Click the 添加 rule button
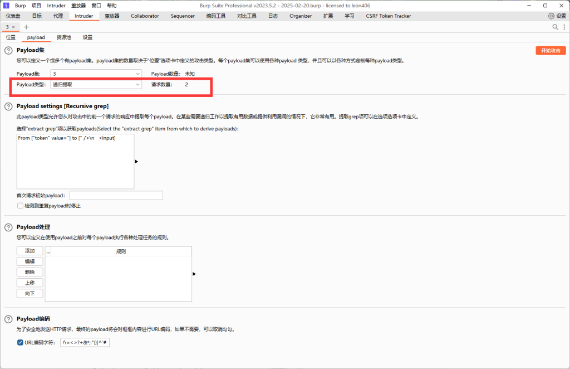 [x=30, y=251]
